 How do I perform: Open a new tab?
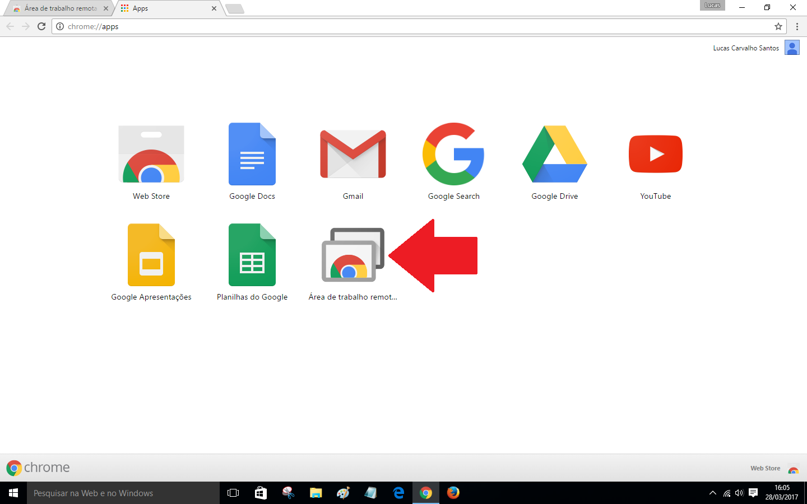pyautogui.click(x=234, y=8)
